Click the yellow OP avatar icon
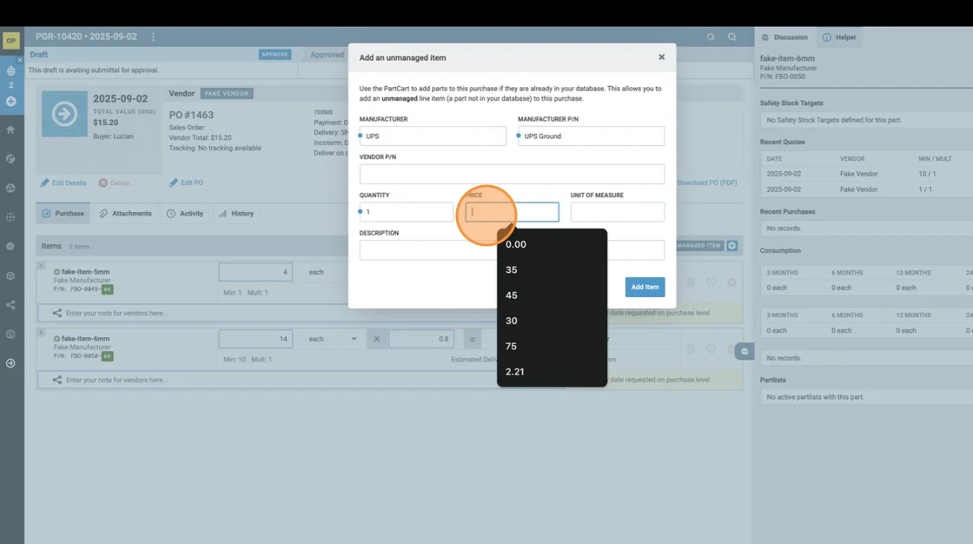Image resolution: width=973 pixels, height=544 pixels. 11,41
